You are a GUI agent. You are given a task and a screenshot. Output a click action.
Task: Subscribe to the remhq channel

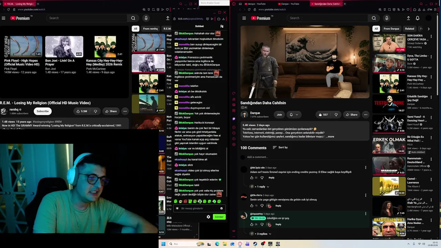pos(43,111)
